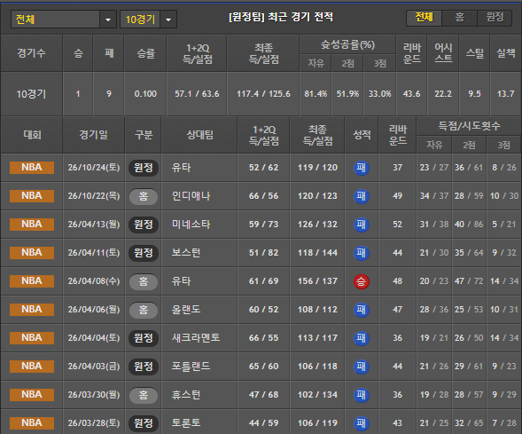Viewport: 522px width, 434px height.
Task: Click the free throw percentage 81.4%
Action: click(x=316, y=94)
